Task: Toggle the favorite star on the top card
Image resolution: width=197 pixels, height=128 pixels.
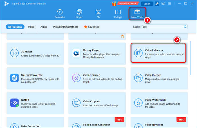Action: point(122,36)
